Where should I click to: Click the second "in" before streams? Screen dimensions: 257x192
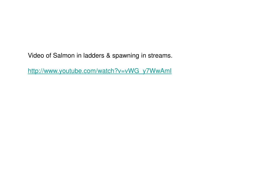coord(144,55)
